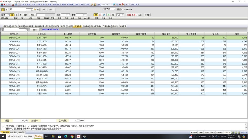
Task: Click the 清除 clear button
Action: click(x=140, y=15)
